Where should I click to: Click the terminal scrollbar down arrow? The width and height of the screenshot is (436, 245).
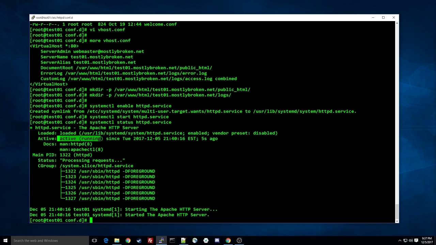click(x=397, y=221)
